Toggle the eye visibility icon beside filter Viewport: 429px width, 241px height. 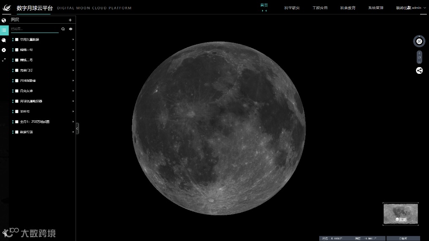click(71, 29)
